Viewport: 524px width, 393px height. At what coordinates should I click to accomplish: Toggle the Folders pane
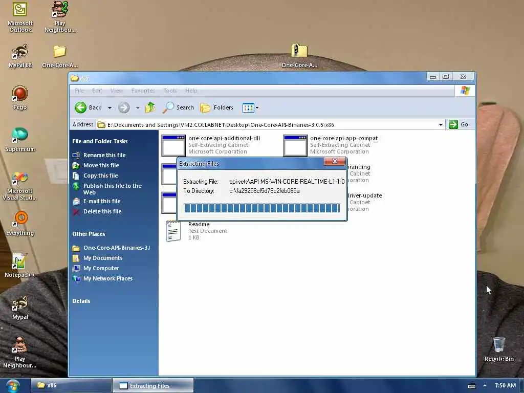click(x=216, y=107)
